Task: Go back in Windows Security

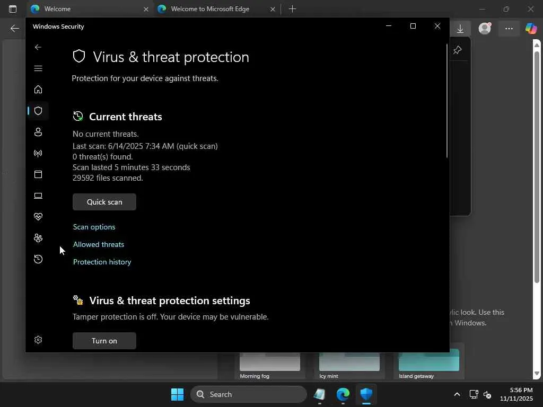Action: point(38,47)
